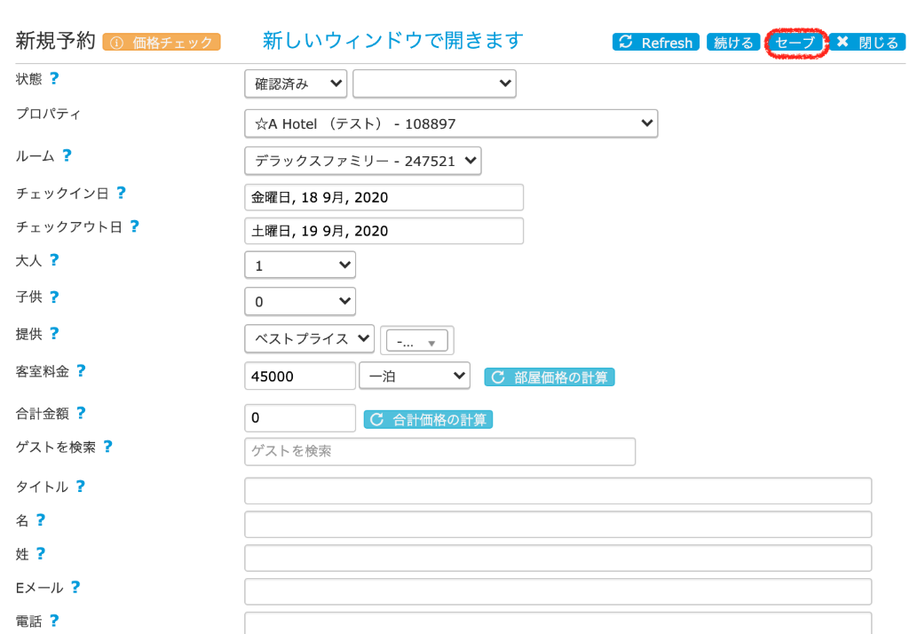Click the question mark beside Eメール

pos(75,587)
